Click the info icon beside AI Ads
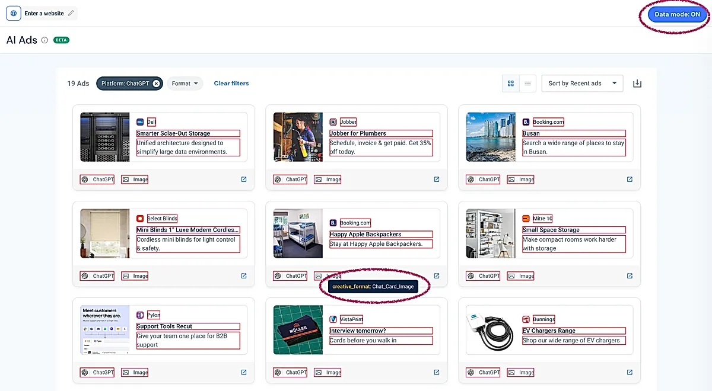 coord(44,40)
